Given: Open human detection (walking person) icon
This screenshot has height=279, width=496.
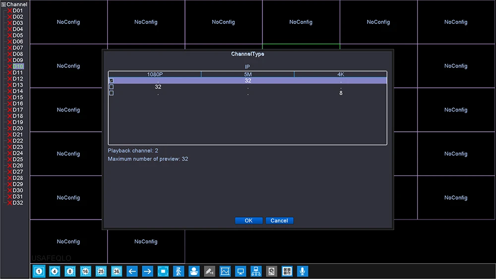Looking at the screenshot, I should pyautogui.click(x=179, y=271).
